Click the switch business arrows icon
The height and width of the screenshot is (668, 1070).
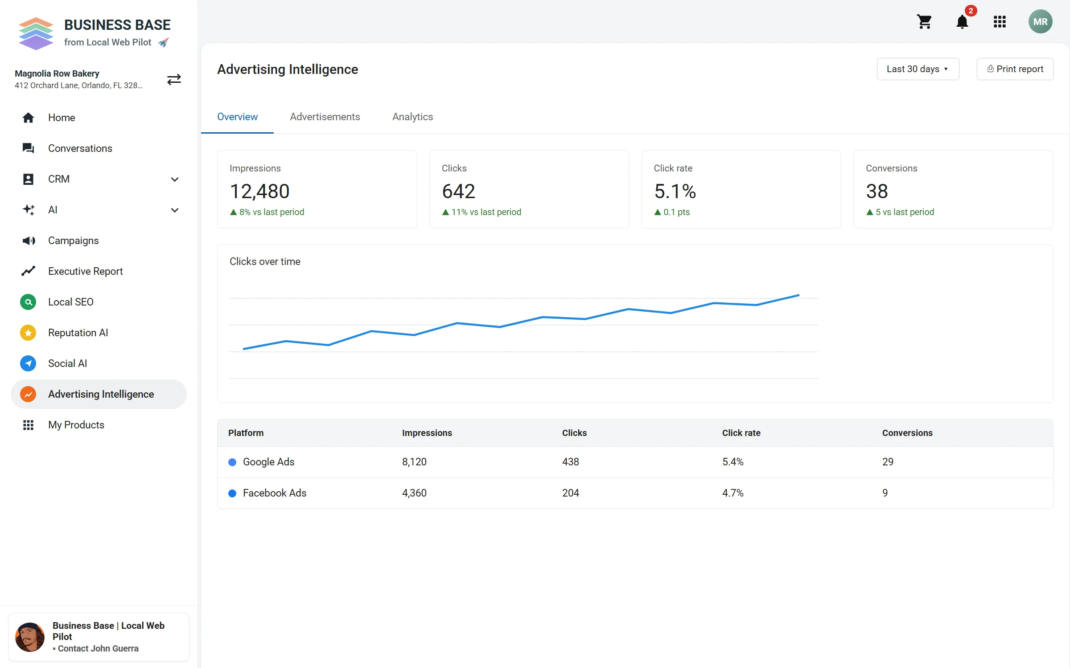click(x=174, y=79)
